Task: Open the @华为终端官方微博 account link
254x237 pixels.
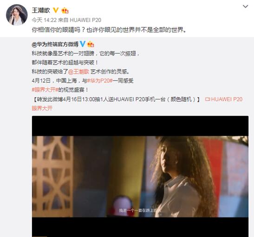Action: (x=55, y=44)
